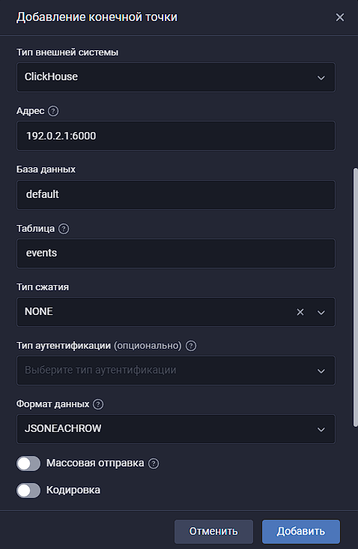Click the dialog's vertical scrollbar

(x=356, y=297)
